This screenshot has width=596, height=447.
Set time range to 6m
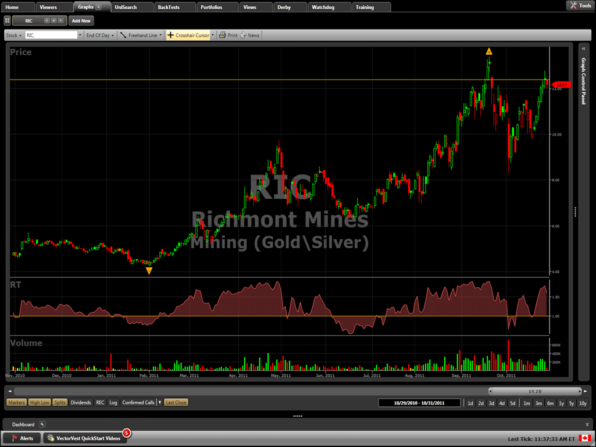click(x=549, y=403)
